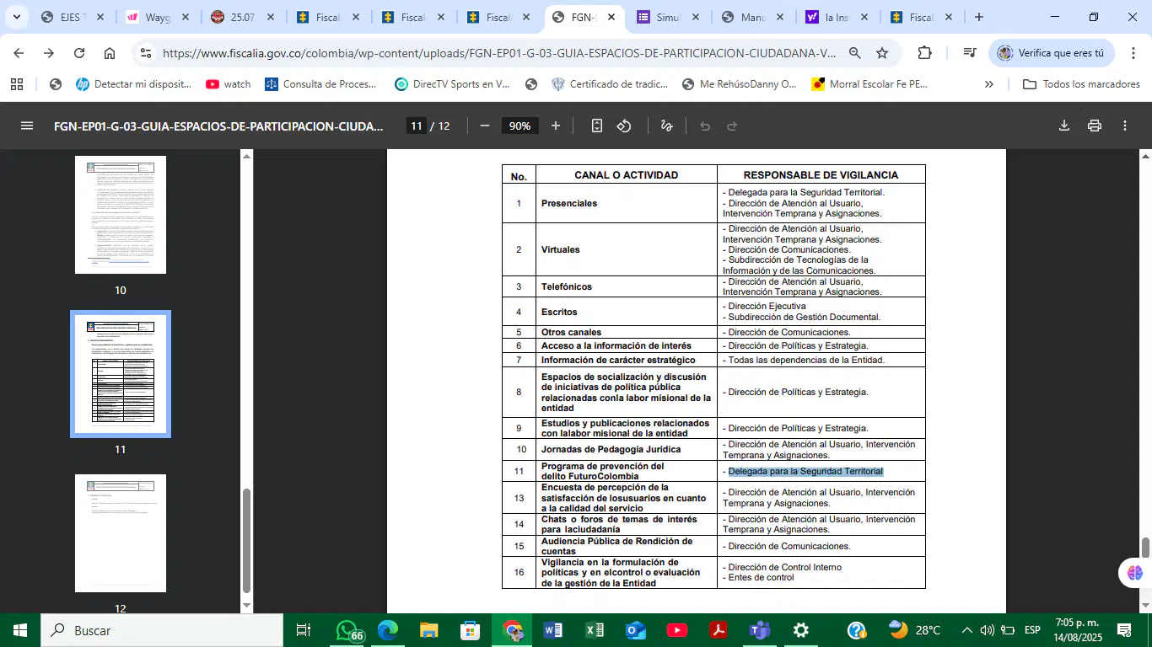Switch to the 'Manu' tab
Viewport: 1152px width, 647px height.
point(753,17)
